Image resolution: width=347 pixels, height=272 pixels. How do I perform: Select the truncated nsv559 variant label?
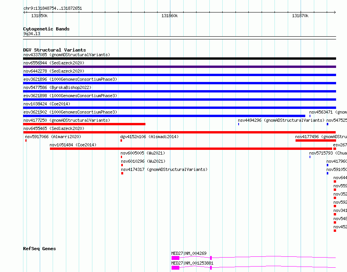(x=340, y=186)
